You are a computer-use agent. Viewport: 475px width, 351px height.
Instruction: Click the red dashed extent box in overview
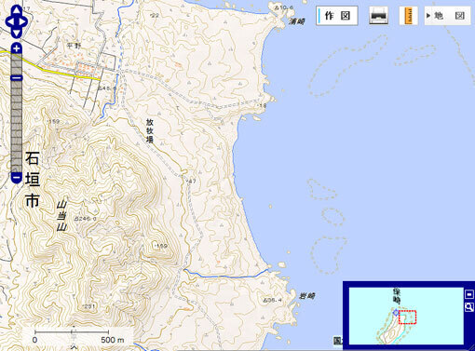click(407, 317)
